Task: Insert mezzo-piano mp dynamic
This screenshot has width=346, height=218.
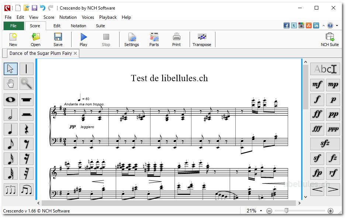Action: click(x=333, y=85)
